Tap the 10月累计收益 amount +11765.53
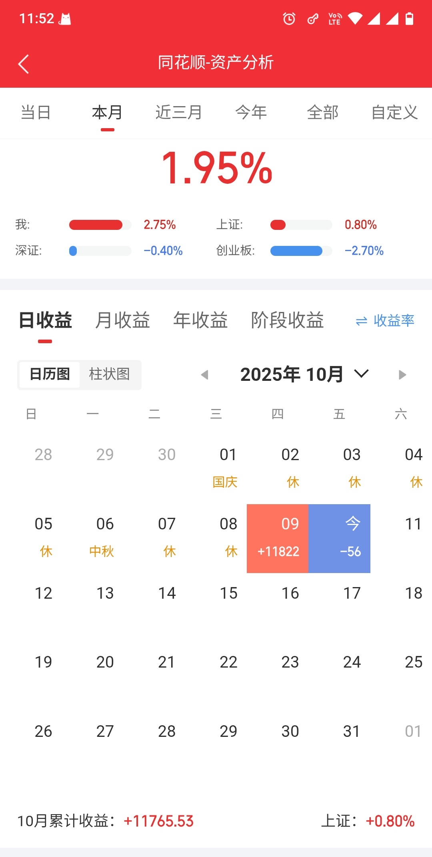The width and height of the screenshot is (432, 857). pos(159,821)
